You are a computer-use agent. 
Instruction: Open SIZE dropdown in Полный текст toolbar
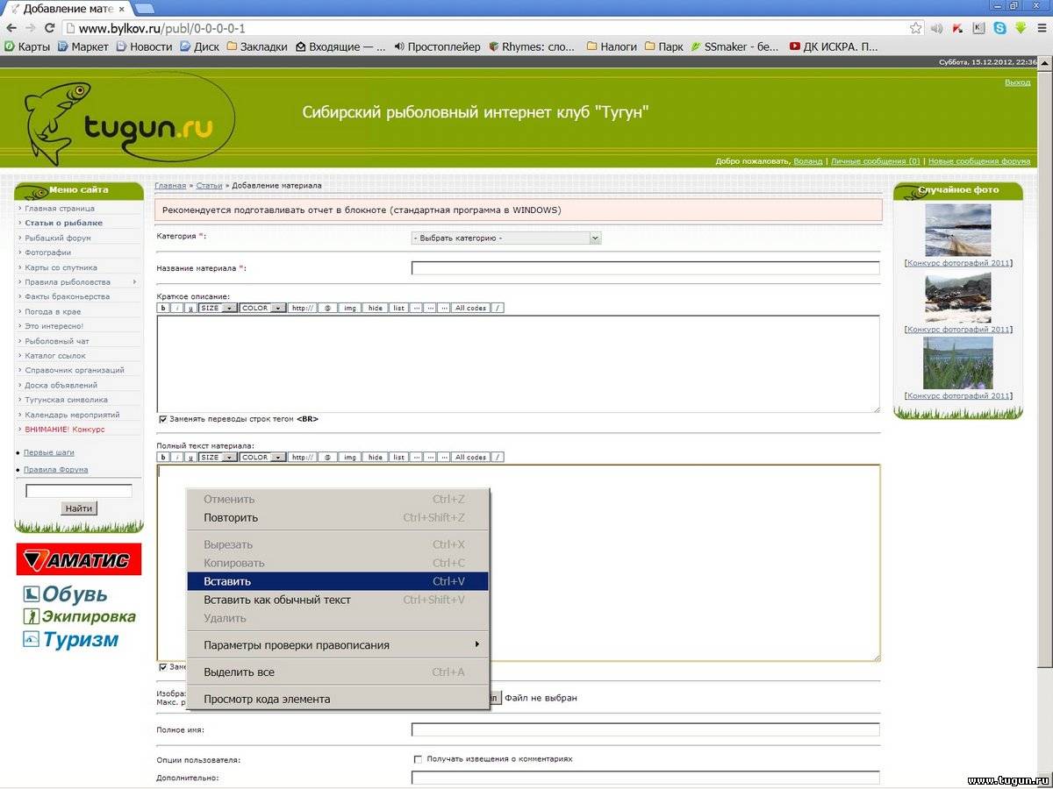218,457
